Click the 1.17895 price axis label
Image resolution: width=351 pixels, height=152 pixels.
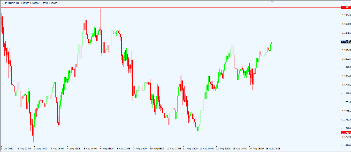pyautogui.click(x=346, y=85)
